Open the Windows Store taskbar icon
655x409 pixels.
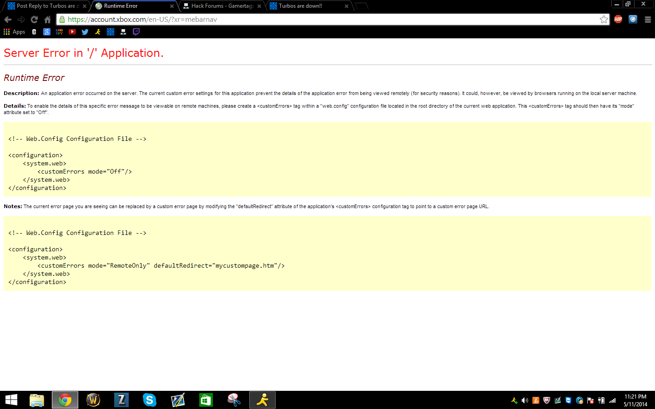(x=206, y=400)
